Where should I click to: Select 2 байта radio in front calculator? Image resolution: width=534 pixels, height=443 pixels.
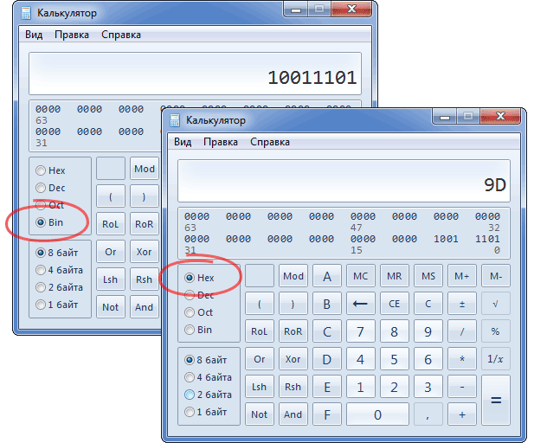208,395
